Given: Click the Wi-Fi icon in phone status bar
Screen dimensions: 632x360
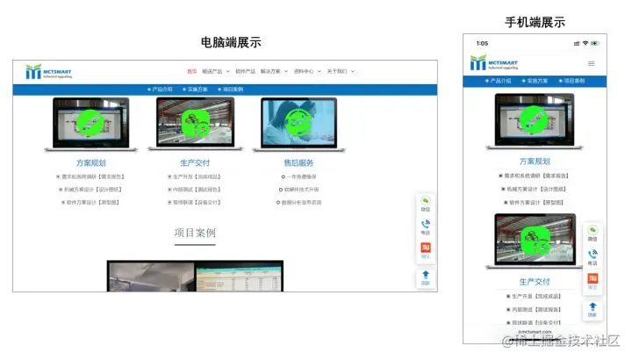Looking at the screenshot, I should click(x=585, y=43).
